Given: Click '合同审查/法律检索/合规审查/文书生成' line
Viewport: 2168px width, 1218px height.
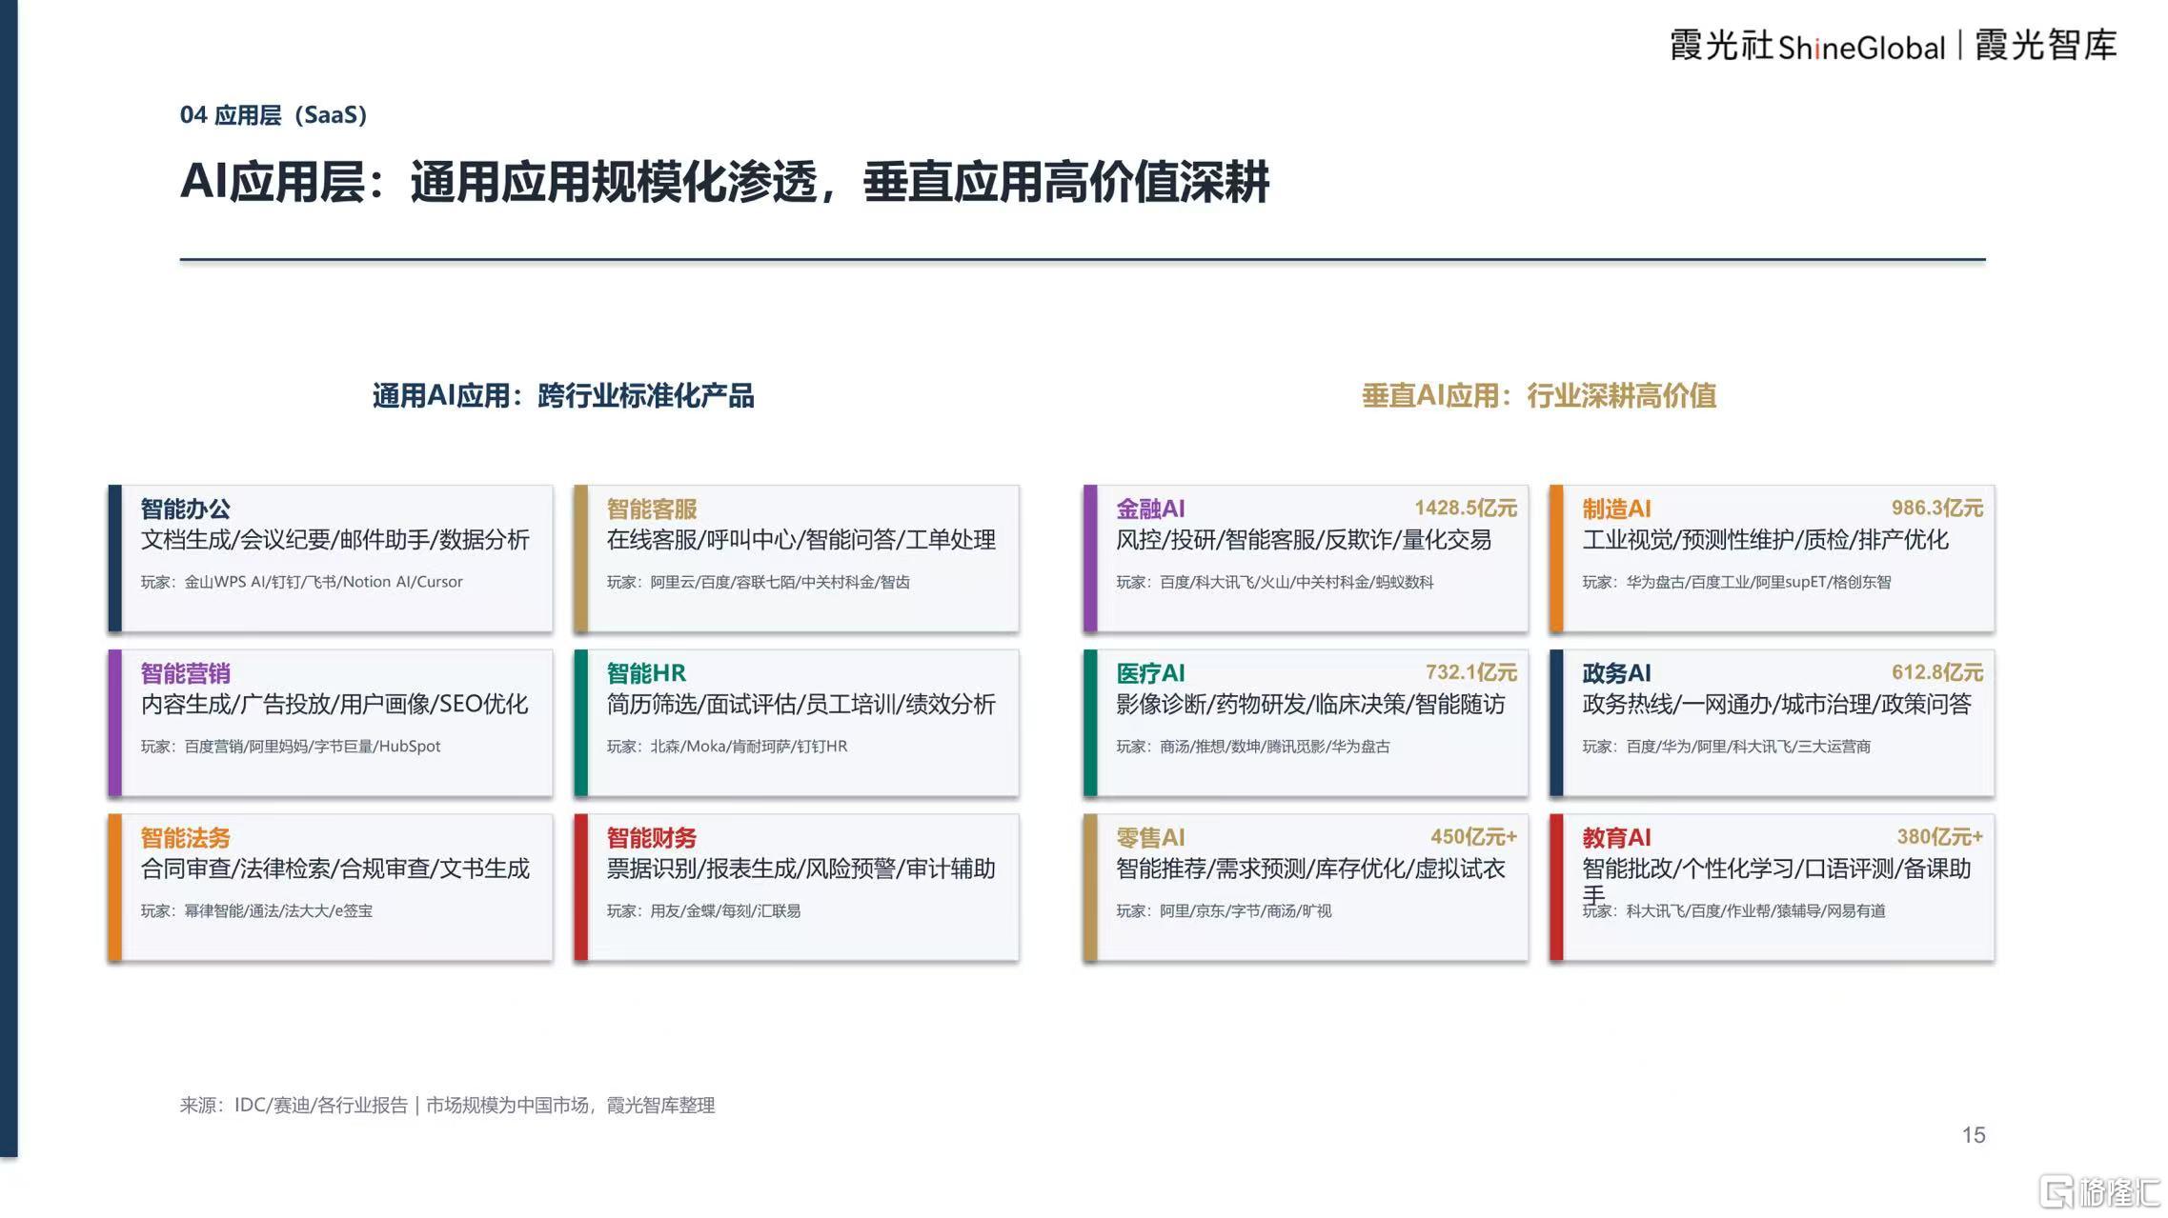Looking at the screenshot, I should [334, 869].
